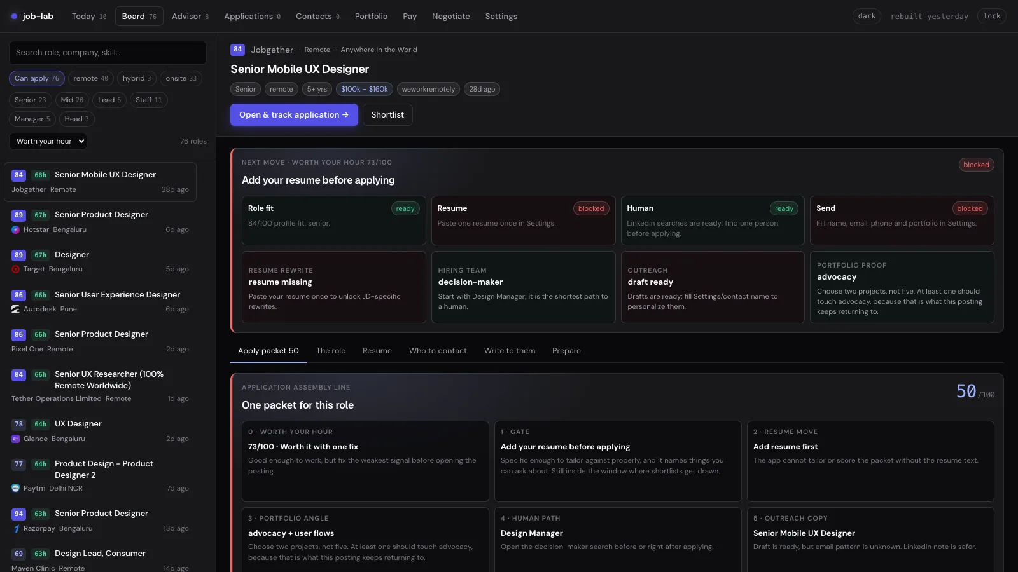Click the Paytm company icon
The image size is (1018, 572).
[x=16, y=489]
